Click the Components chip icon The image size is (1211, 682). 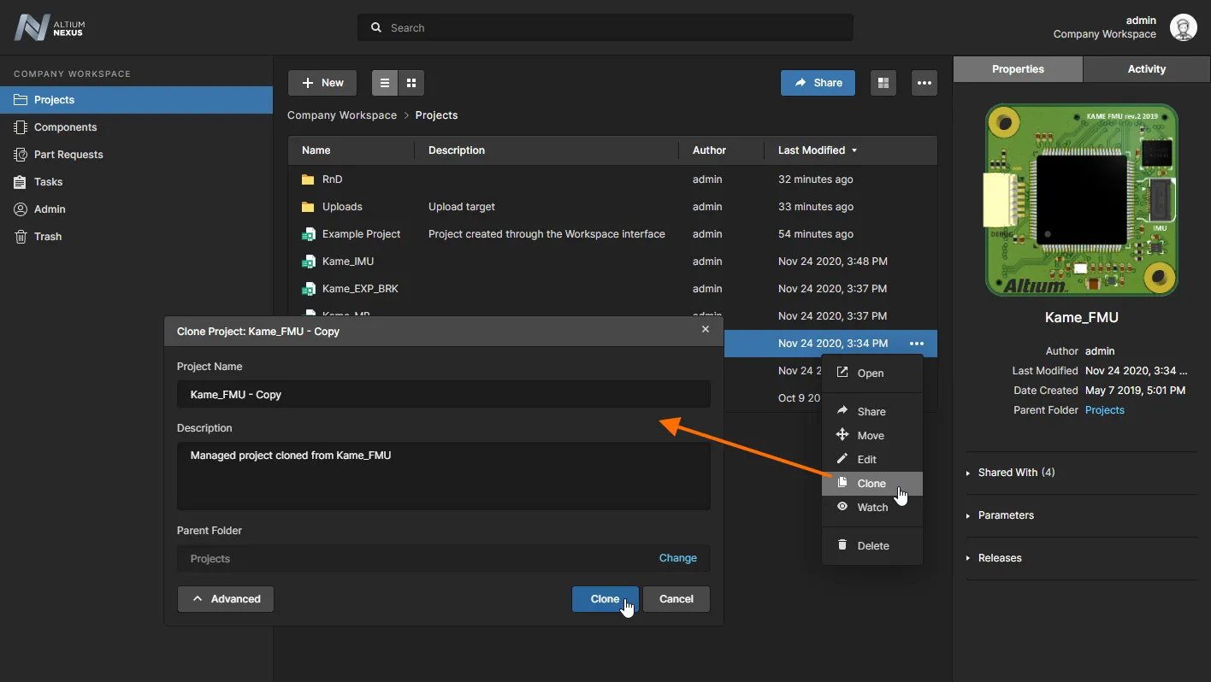(x=21, y=127)
